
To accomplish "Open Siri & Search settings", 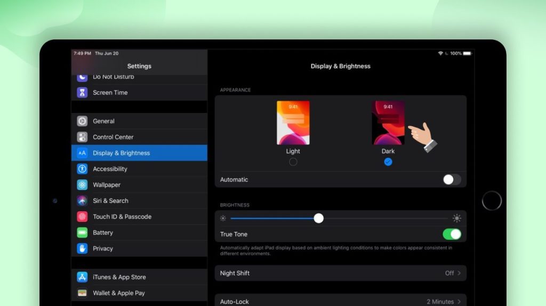I will coord(139,201).
